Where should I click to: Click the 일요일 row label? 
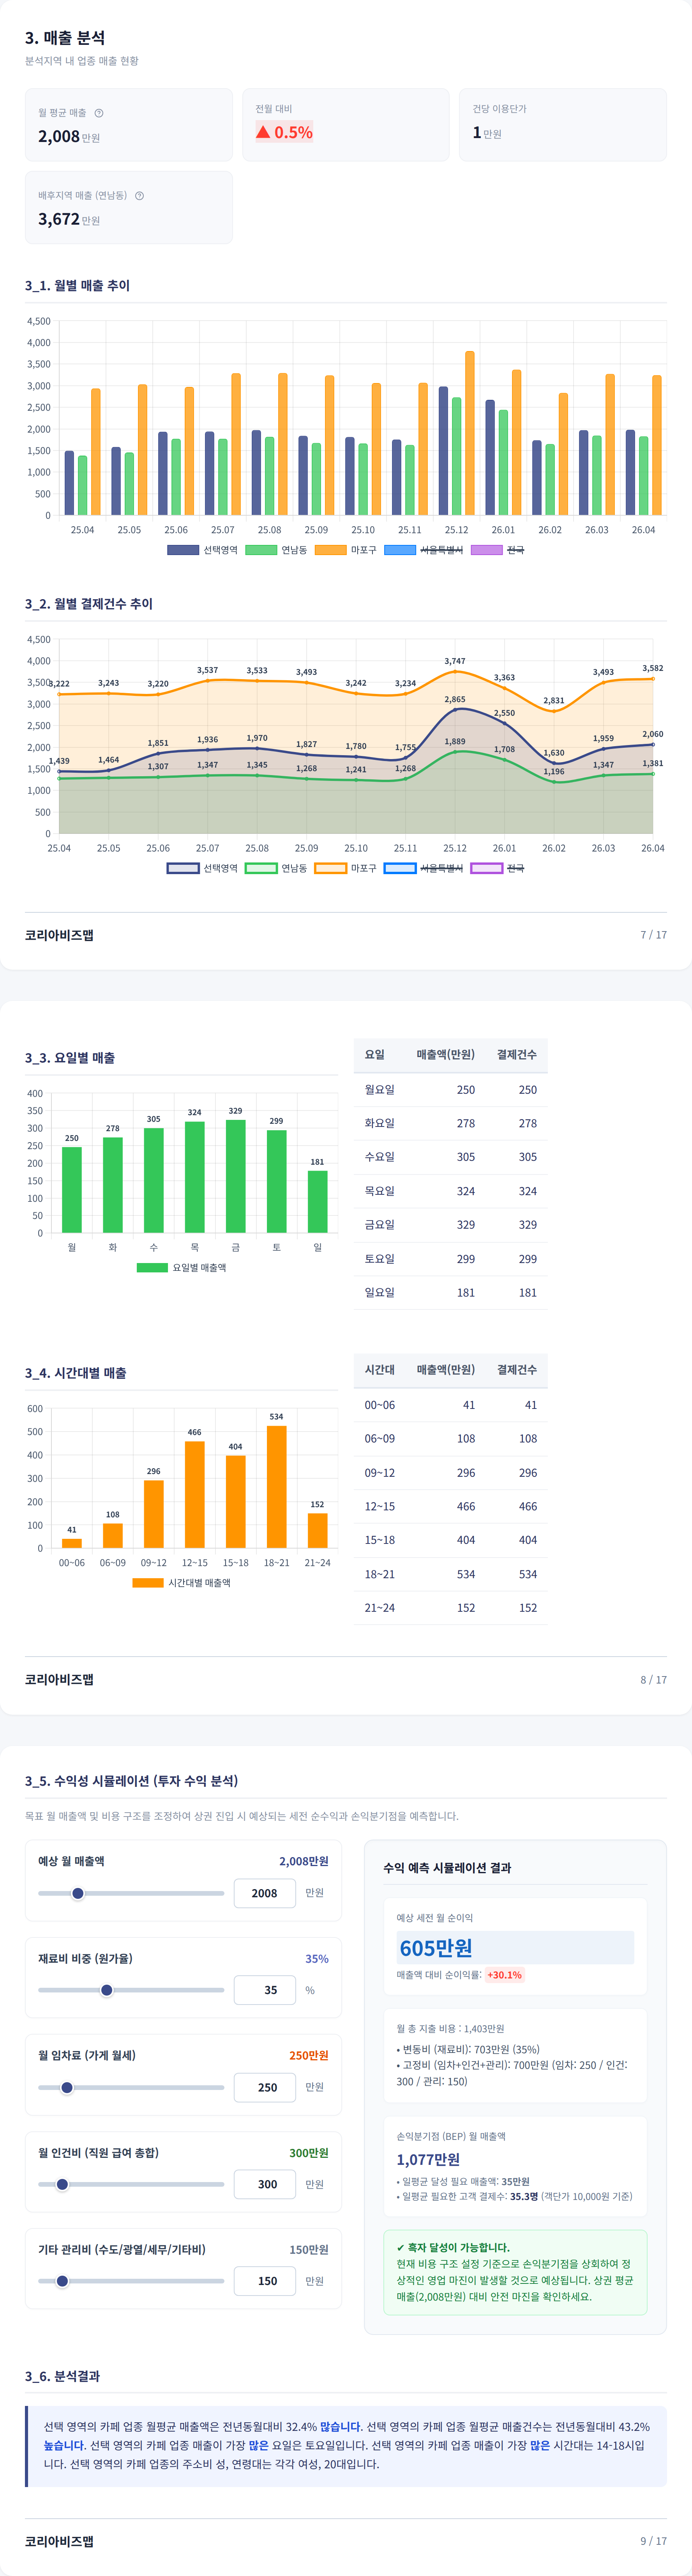[380, 1293]
